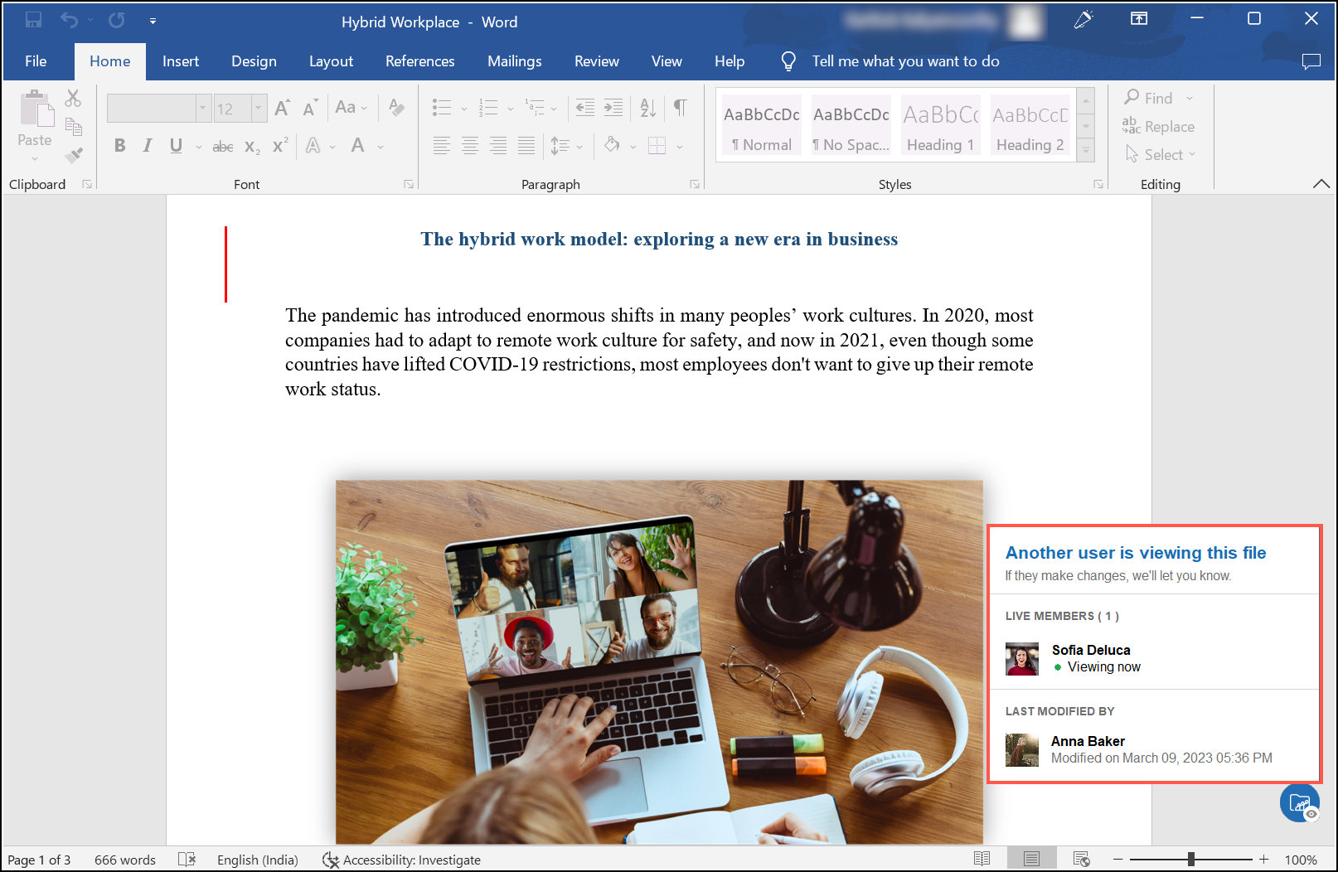This screenshot has height=872, width=1338.
Task: Open Borders dropdown arrow
Action: pyautogui.click(x=680, y=147)
